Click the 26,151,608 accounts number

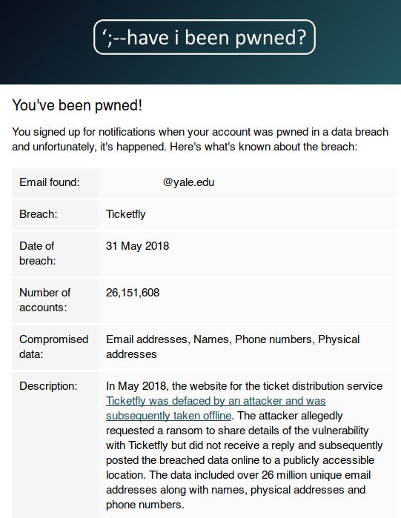point(133,293)
